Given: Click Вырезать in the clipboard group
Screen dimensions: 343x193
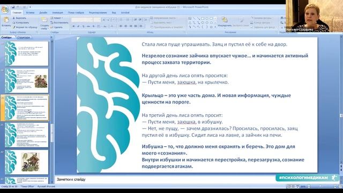Looking at the screenshot, I should point(19,18).
